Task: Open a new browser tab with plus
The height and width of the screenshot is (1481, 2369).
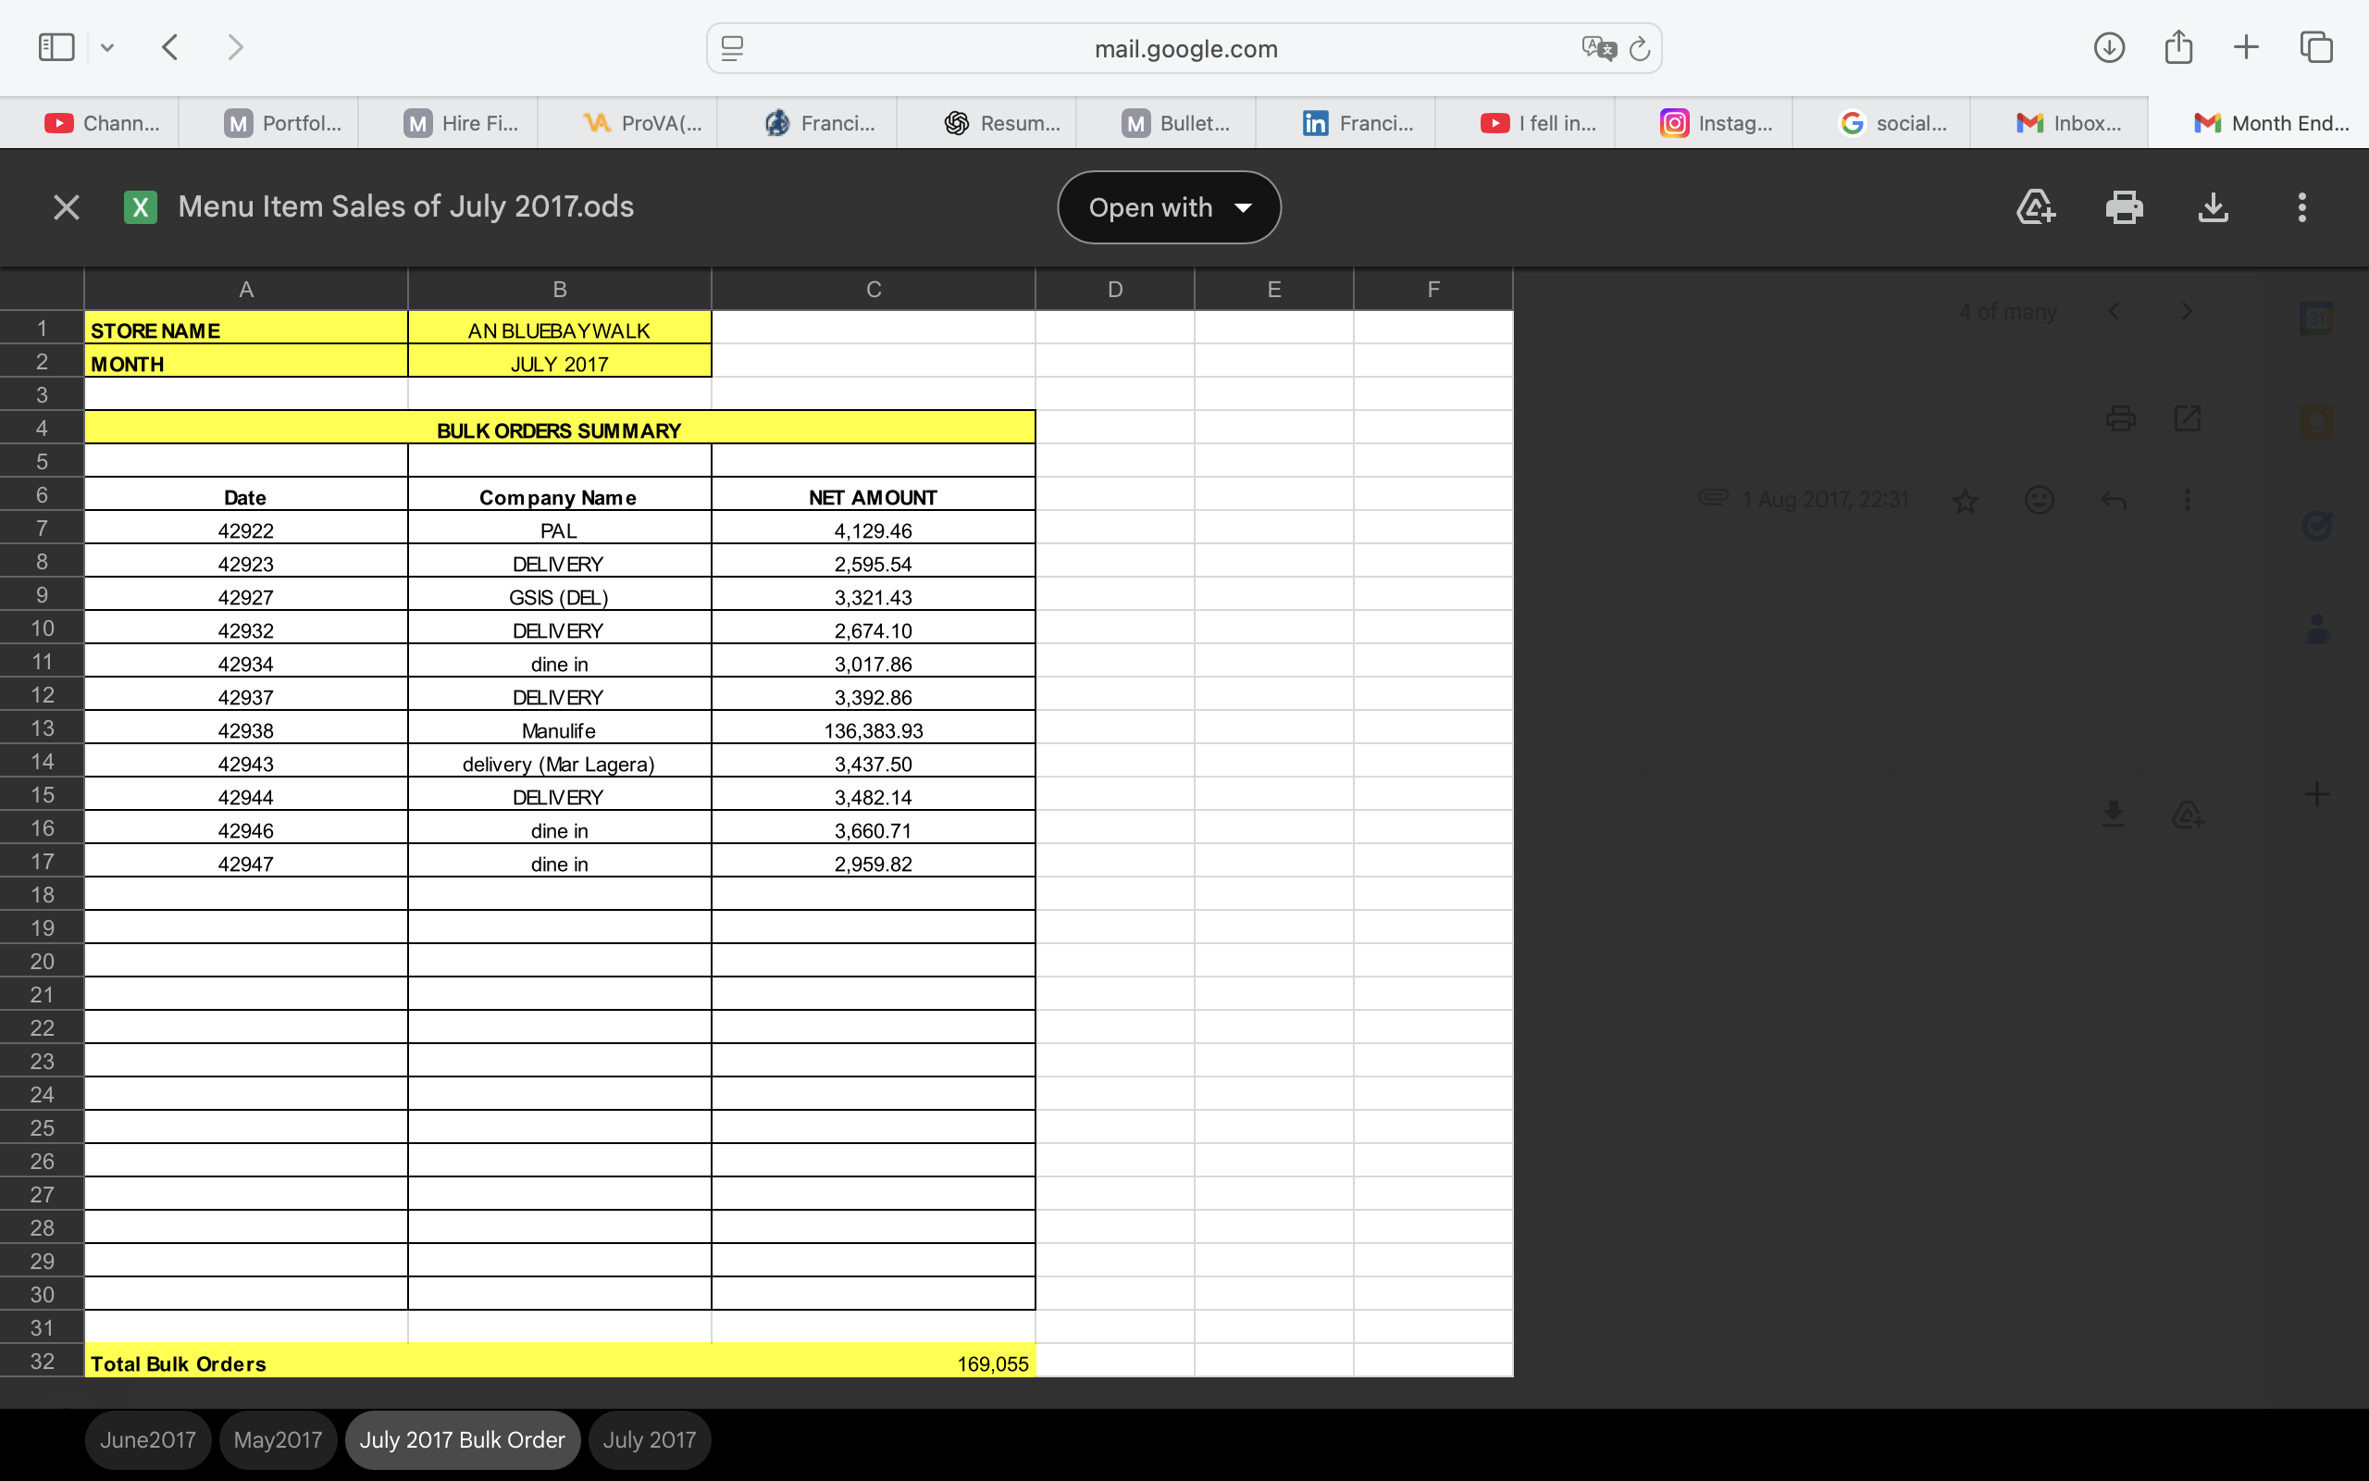Action: [2246, 47]
